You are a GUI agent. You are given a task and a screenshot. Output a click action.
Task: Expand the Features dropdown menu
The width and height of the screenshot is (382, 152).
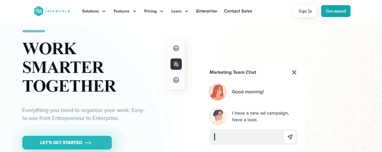point(125,11)
